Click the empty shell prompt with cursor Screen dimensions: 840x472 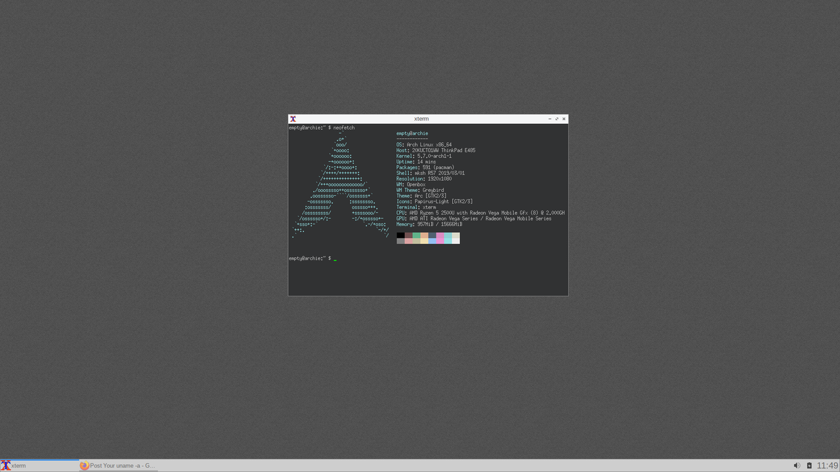click(312, 258)
